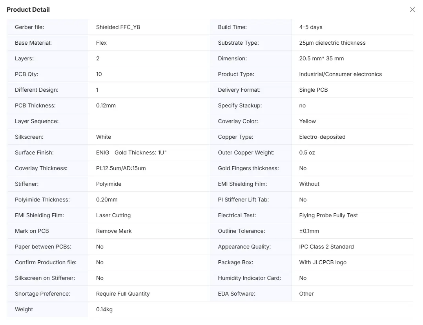Select the Remove Mark value
Image resolution: width=423 pixels, height=325 pixels.
[114, 231]
